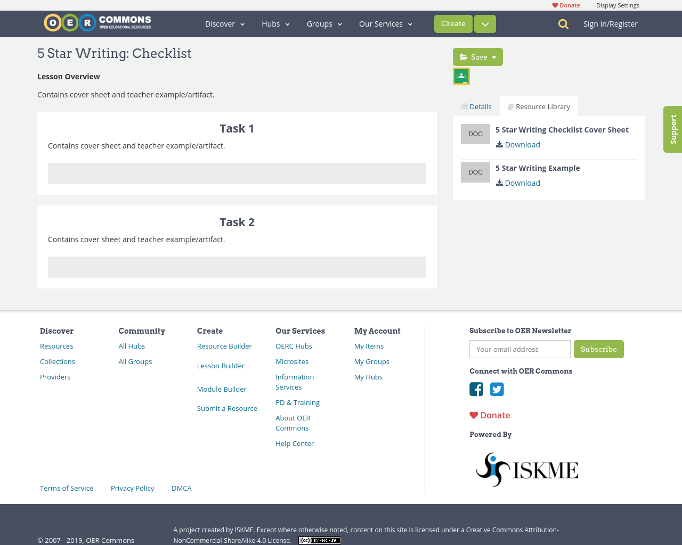Expand the Our Services menu
The height and width of the screenshot is (545, 682).
[x=385, y=24]
